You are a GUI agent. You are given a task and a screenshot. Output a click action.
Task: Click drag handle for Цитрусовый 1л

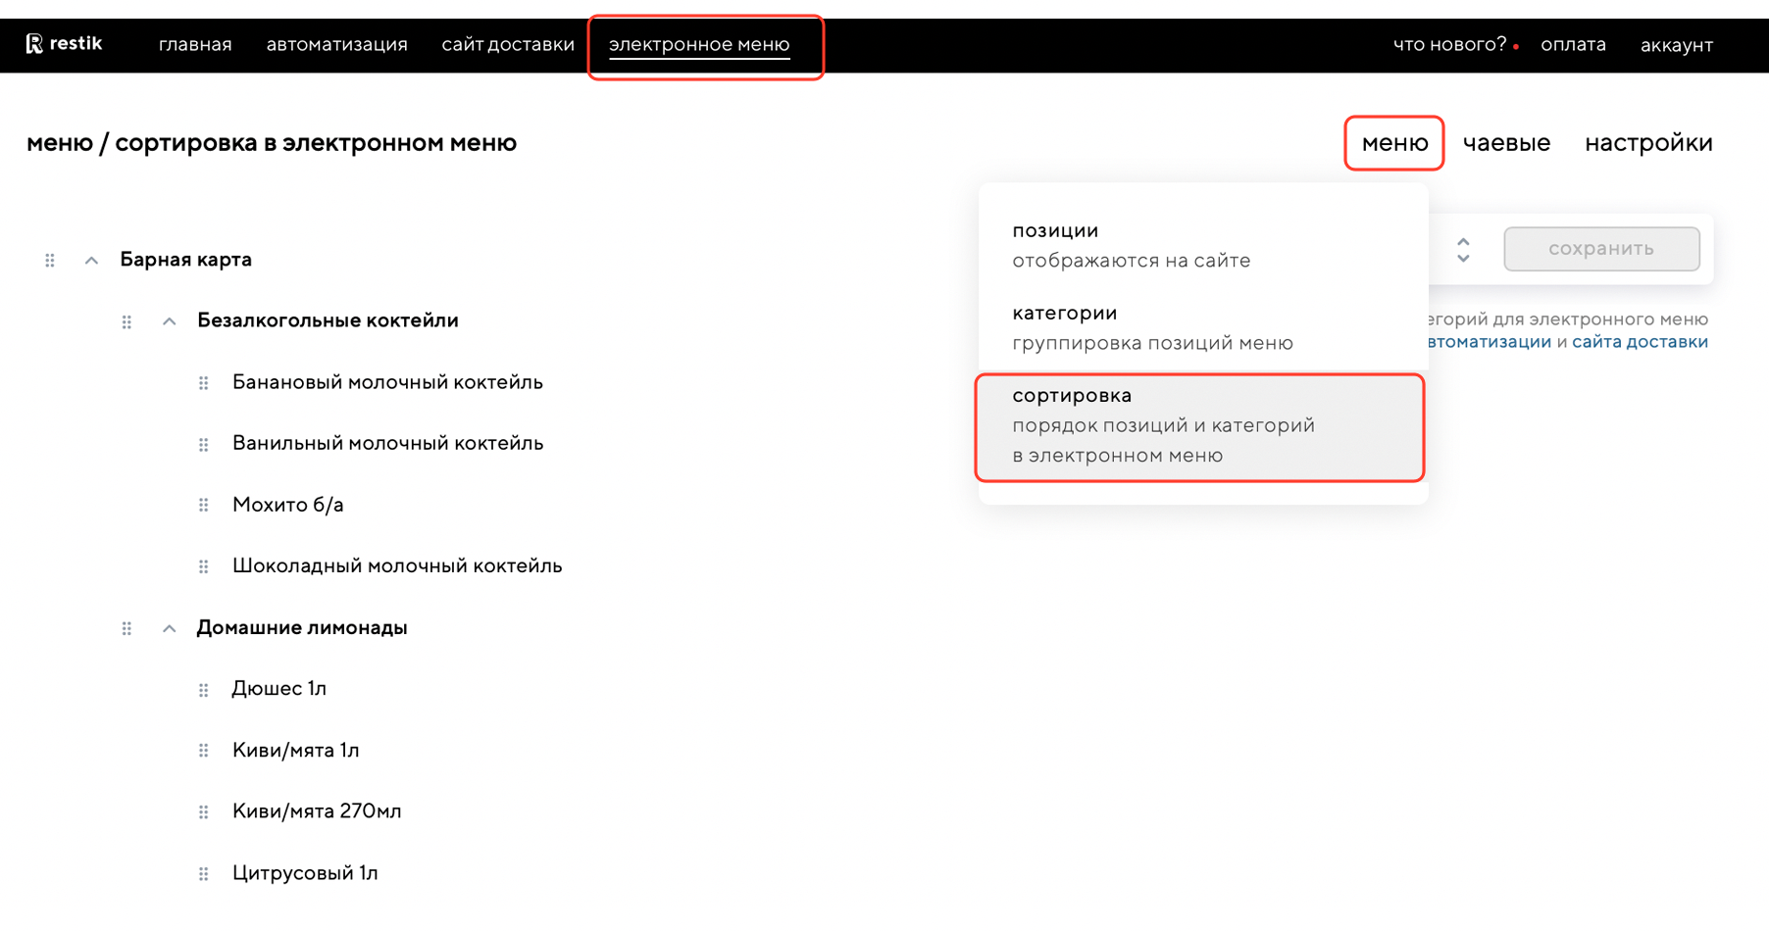pos(204,873)
